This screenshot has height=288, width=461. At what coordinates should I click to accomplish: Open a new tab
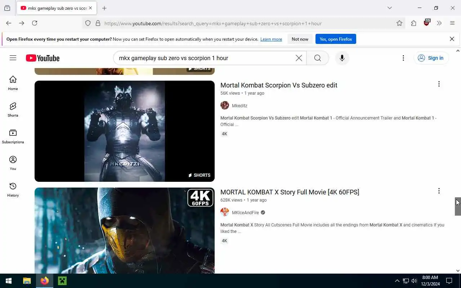[104, 8]
